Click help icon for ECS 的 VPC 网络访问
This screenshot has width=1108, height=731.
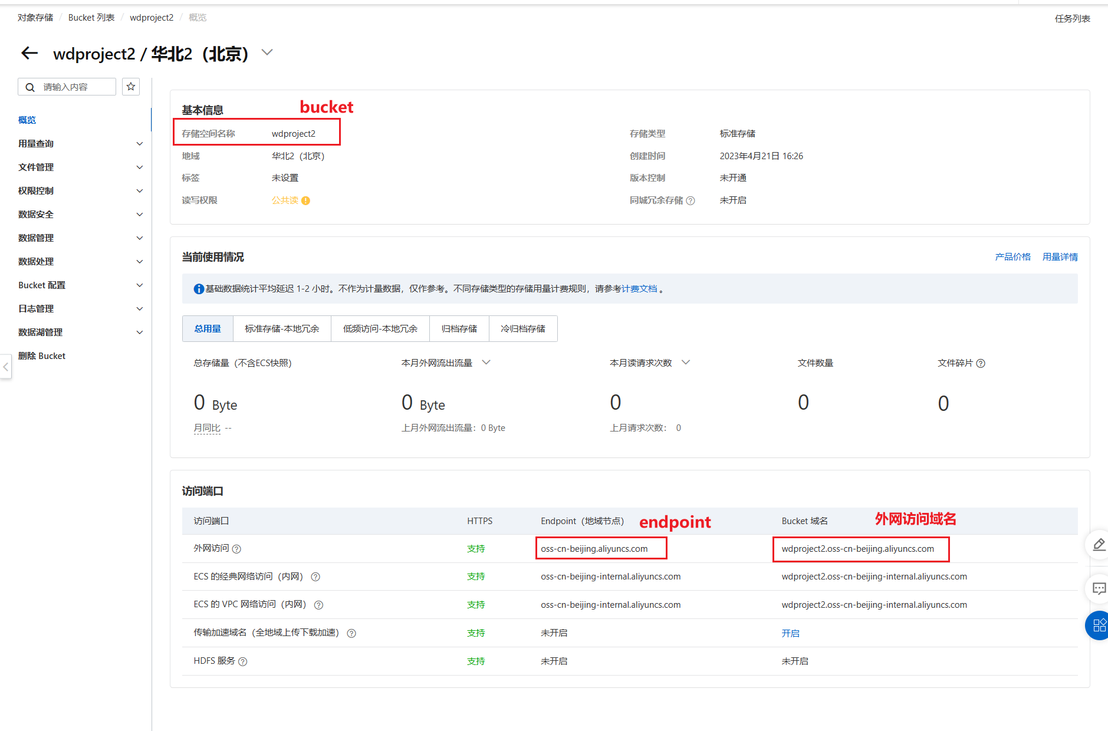coord(318,605)
